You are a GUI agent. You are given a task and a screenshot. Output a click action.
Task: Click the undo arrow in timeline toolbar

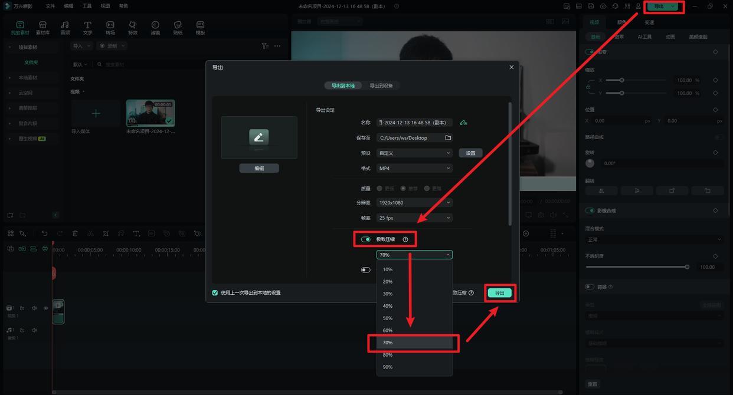pyautogui.click(x=44, y=233)
